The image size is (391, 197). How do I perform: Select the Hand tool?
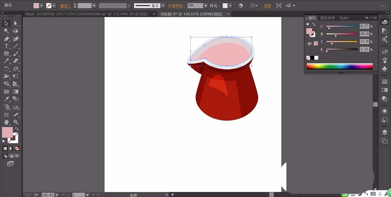pyautogui.click(x=6, y=122)
